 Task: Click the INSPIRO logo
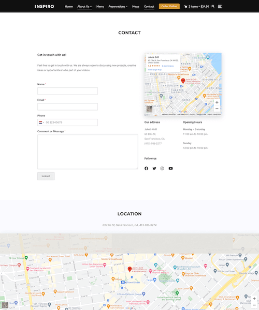[45, 7]
